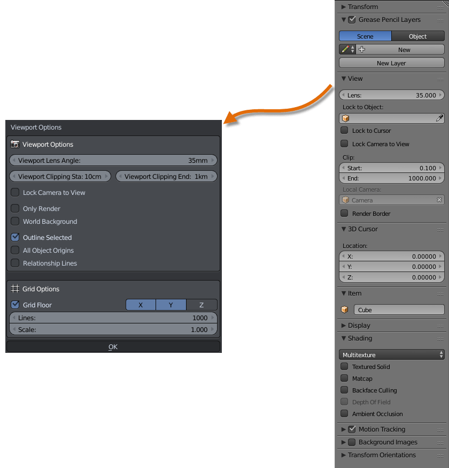Switch to the Object tab in Grease Pencil Layers
The image size is (449, 468).
pyautogui.click(x=418, y=36)
